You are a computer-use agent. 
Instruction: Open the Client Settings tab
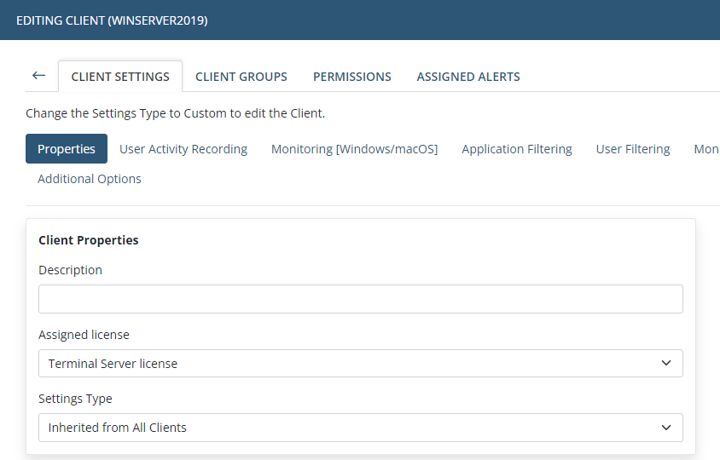tap(120, 77)
